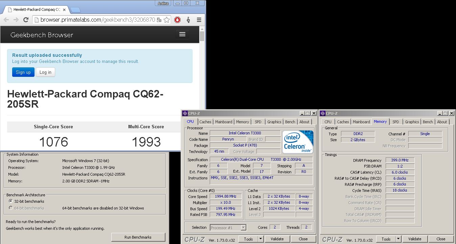456x244 pixels.
Task: Click Hewlett-Packard Compaq CQ62-205SR heading
Action: 85,99
